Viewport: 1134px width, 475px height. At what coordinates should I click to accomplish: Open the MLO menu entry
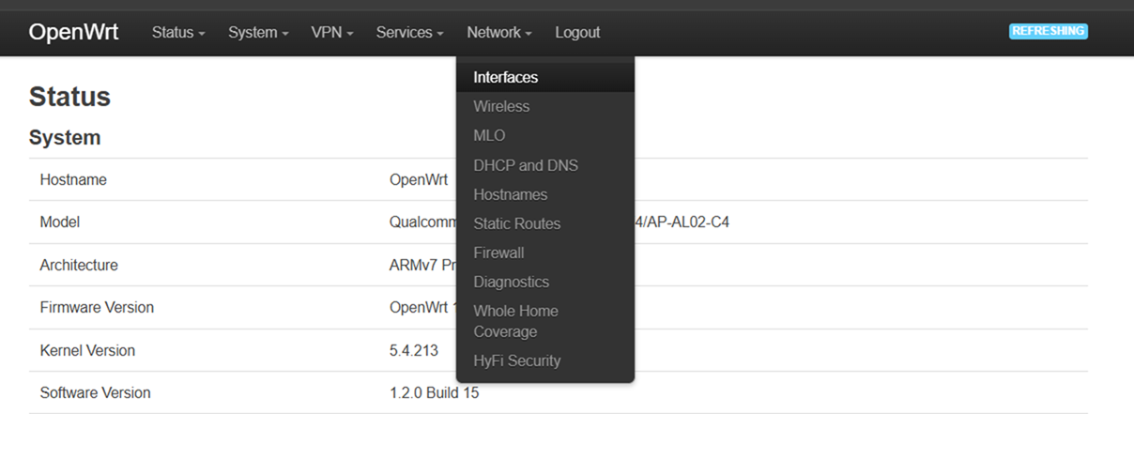pyautogui.click(x=545, y=135)
